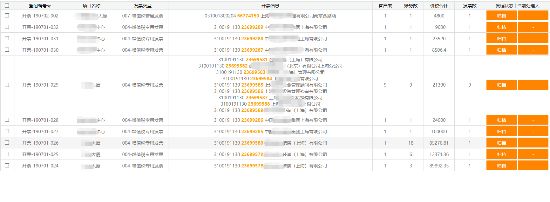Click 归档 button for row 开票-190702-002
Screen dimensions: 550x202
[x=501, y=16]
